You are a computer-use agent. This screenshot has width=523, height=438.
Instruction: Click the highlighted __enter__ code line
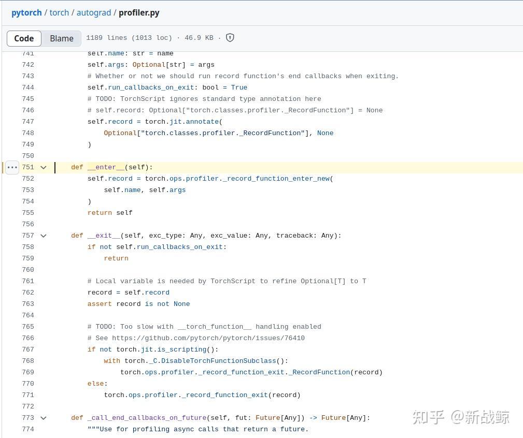(111, 167)
